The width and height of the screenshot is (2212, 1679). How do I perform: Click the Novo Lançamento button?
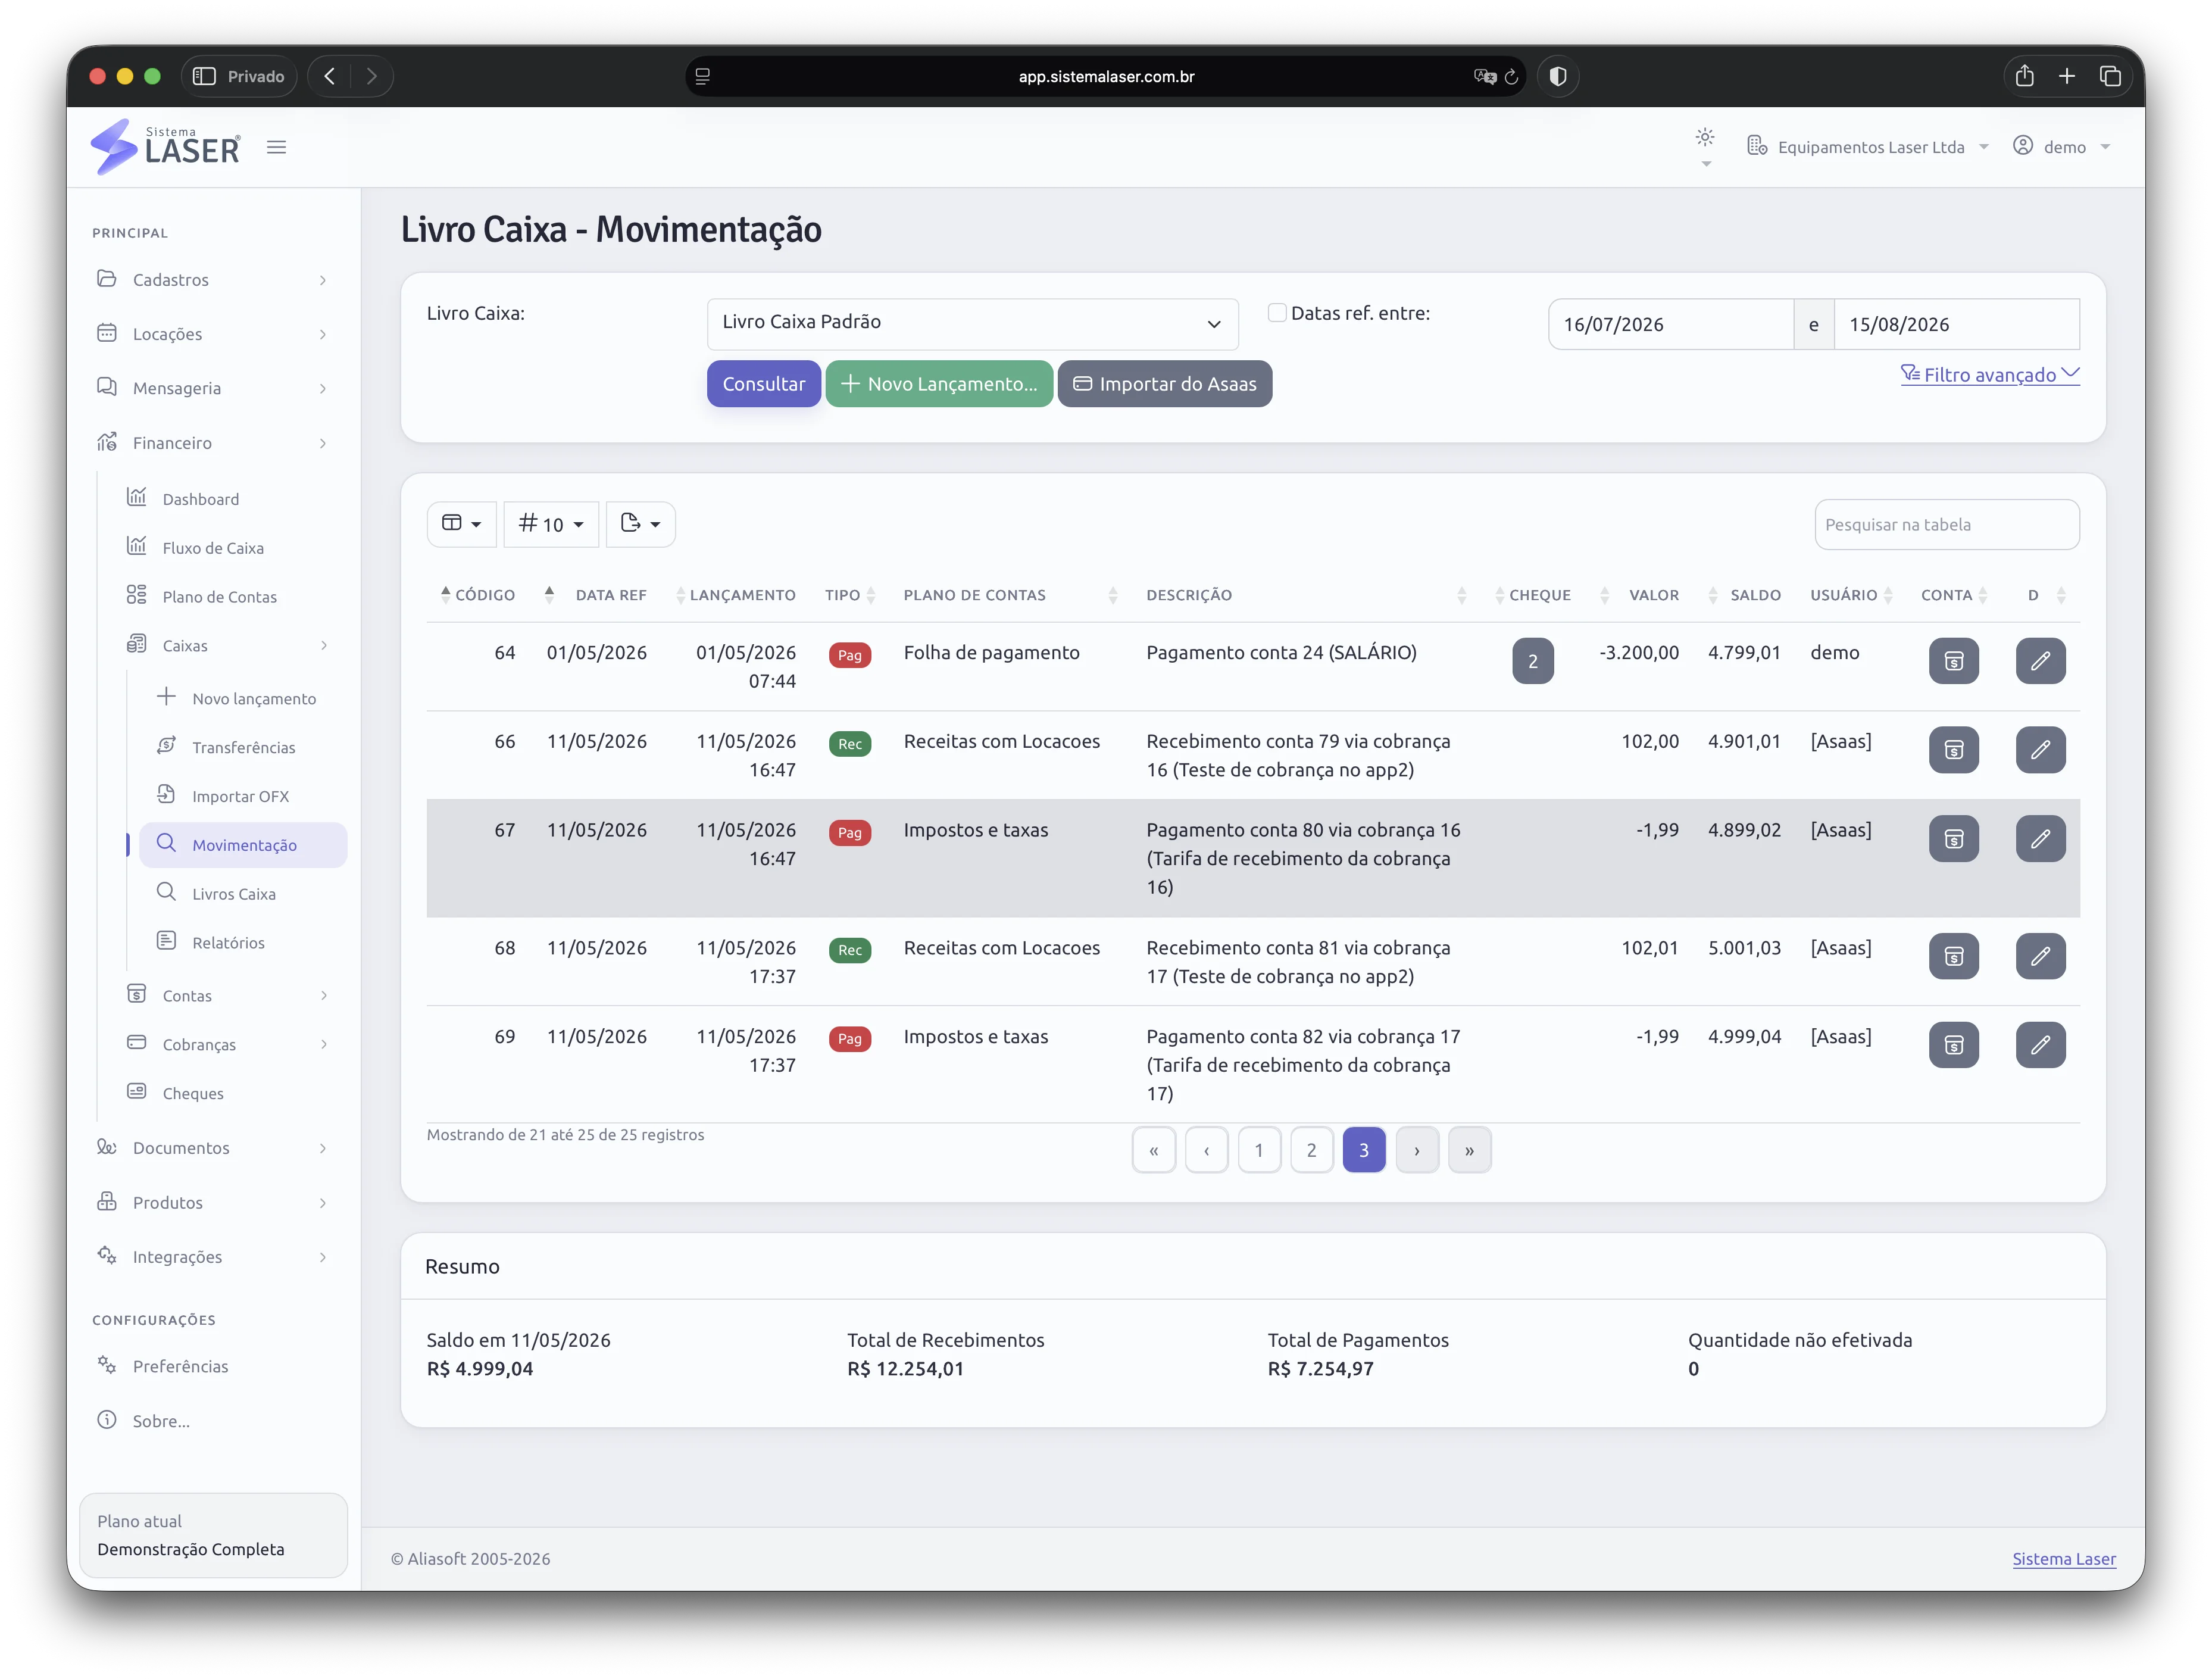(x=938, y=384)
